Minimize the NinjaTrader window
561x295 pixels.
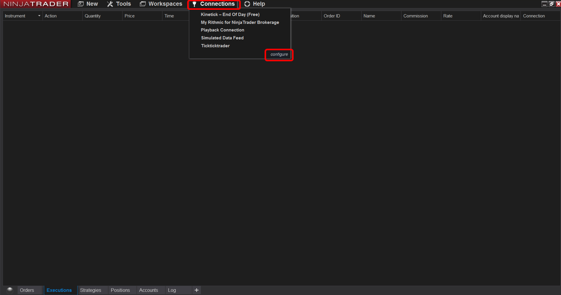[544, 4]
